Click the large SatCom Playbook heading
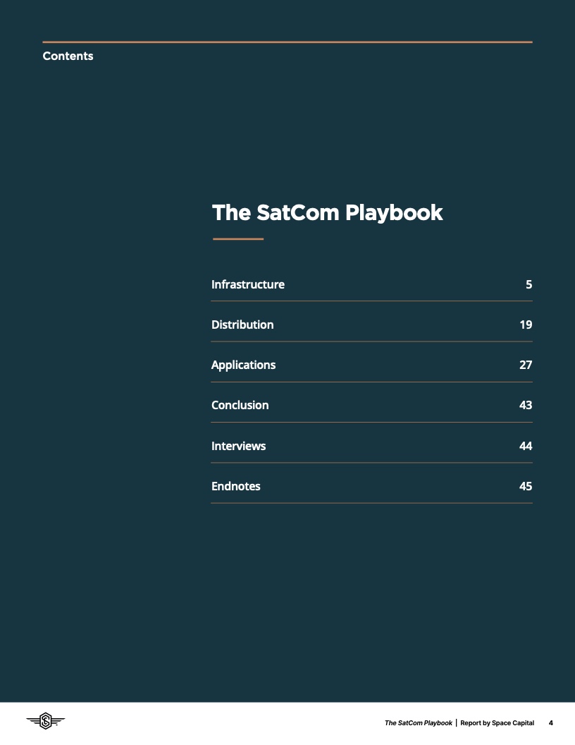The image size is (575, 745). (x=328, y=212)
